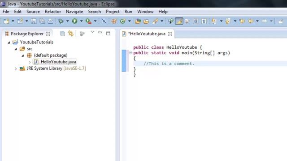Click the Search flashlight icon
The height and width of the screenshot is (161, 287).
[155, 21]
